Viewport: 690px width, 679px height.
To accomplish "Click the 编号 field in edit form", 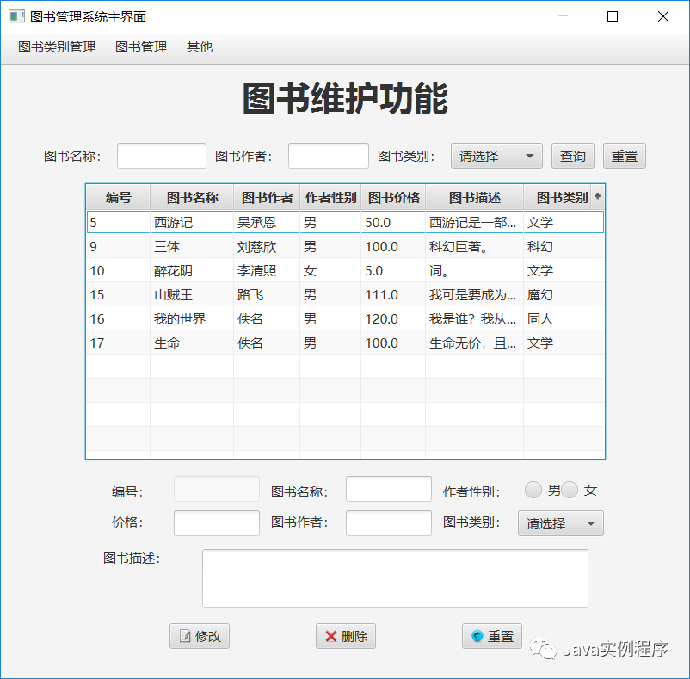I will click(217, 489).
